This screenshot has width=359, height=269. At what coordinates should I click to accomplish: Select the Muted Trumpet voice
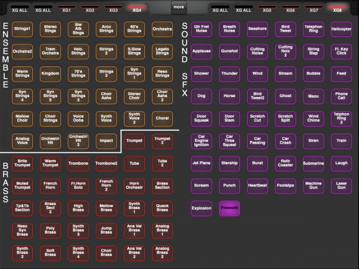pyautogui.click(x=22, y=186)
